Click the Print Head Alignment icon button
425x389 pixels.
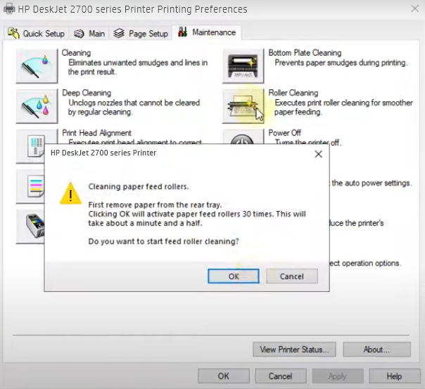[30, 146]
